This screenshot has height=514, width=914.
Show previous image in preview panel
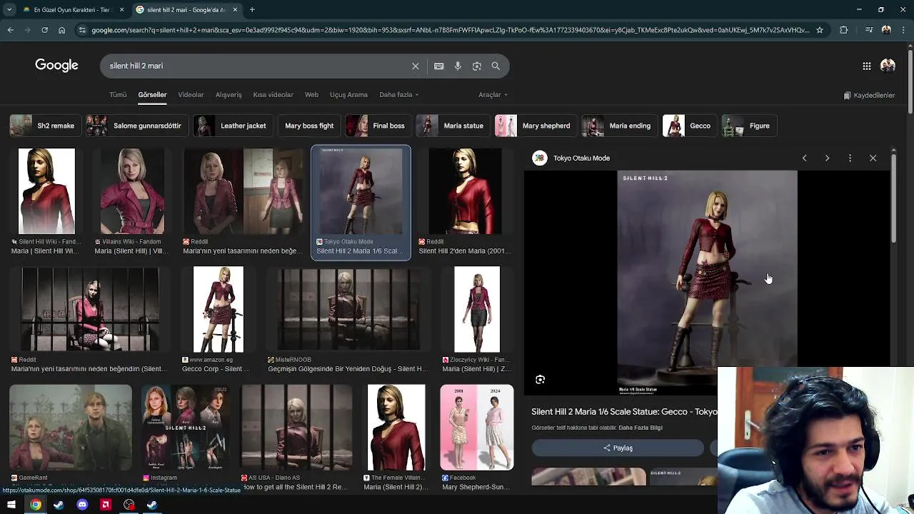[x=804, y=158]
